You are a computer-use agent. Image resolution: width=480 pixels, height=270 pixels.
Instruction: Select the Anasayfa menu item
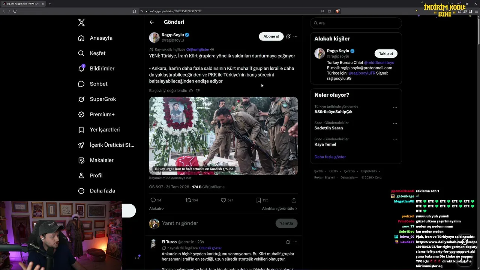pyautogui.click(x=101, y=38)
